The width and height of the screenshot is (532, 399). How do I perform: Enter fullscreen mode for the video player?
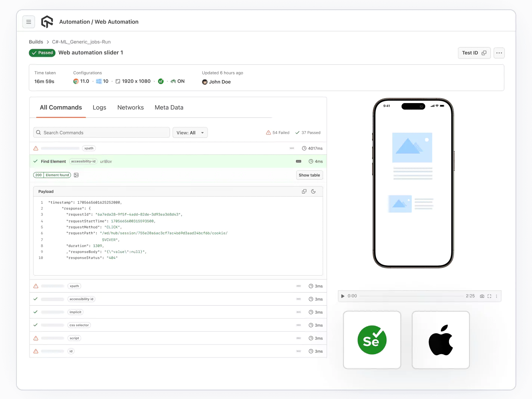[489, 296]
